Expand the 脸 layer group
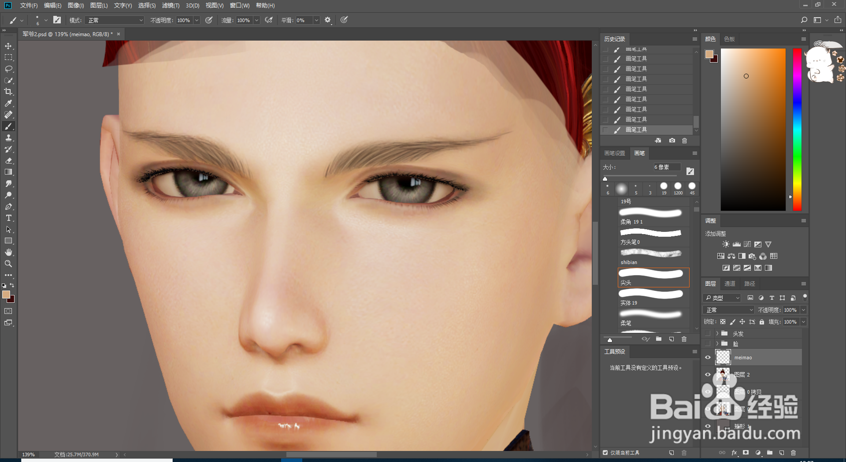This screenshot has height=462, width=846. pyautogui.click(x=717, y=344)
